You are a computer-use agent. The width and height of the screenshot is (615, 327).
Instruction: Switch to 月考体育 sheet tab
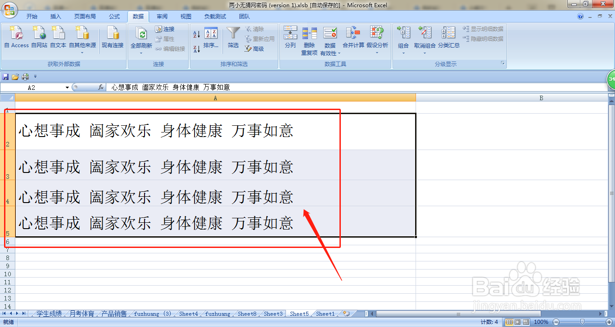(81, 314)
